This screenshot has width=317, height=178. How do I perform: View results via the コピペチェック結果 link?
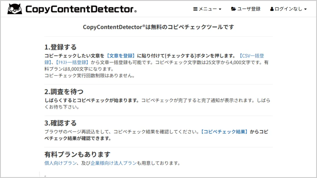pos(224,132)
